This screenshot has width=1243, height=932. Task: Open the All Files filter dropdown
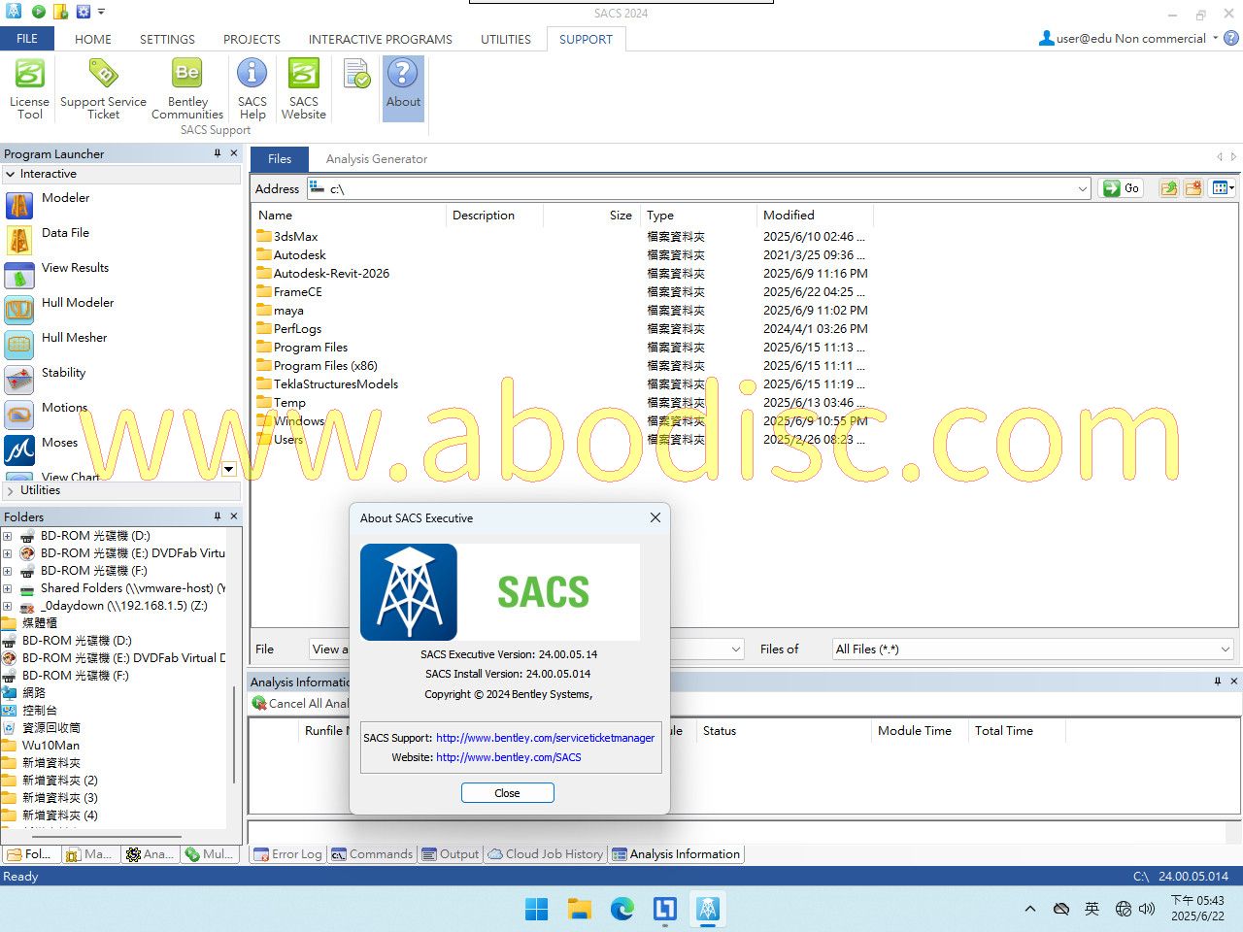[x=1226, y=649]
